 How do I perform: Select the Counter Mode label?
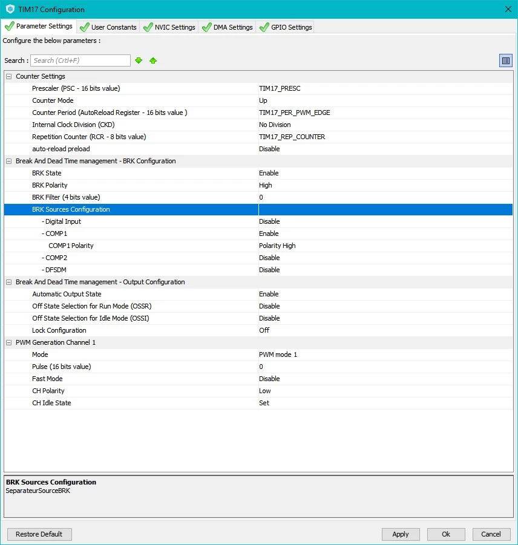pyautogui.click(x=53, y=100)
